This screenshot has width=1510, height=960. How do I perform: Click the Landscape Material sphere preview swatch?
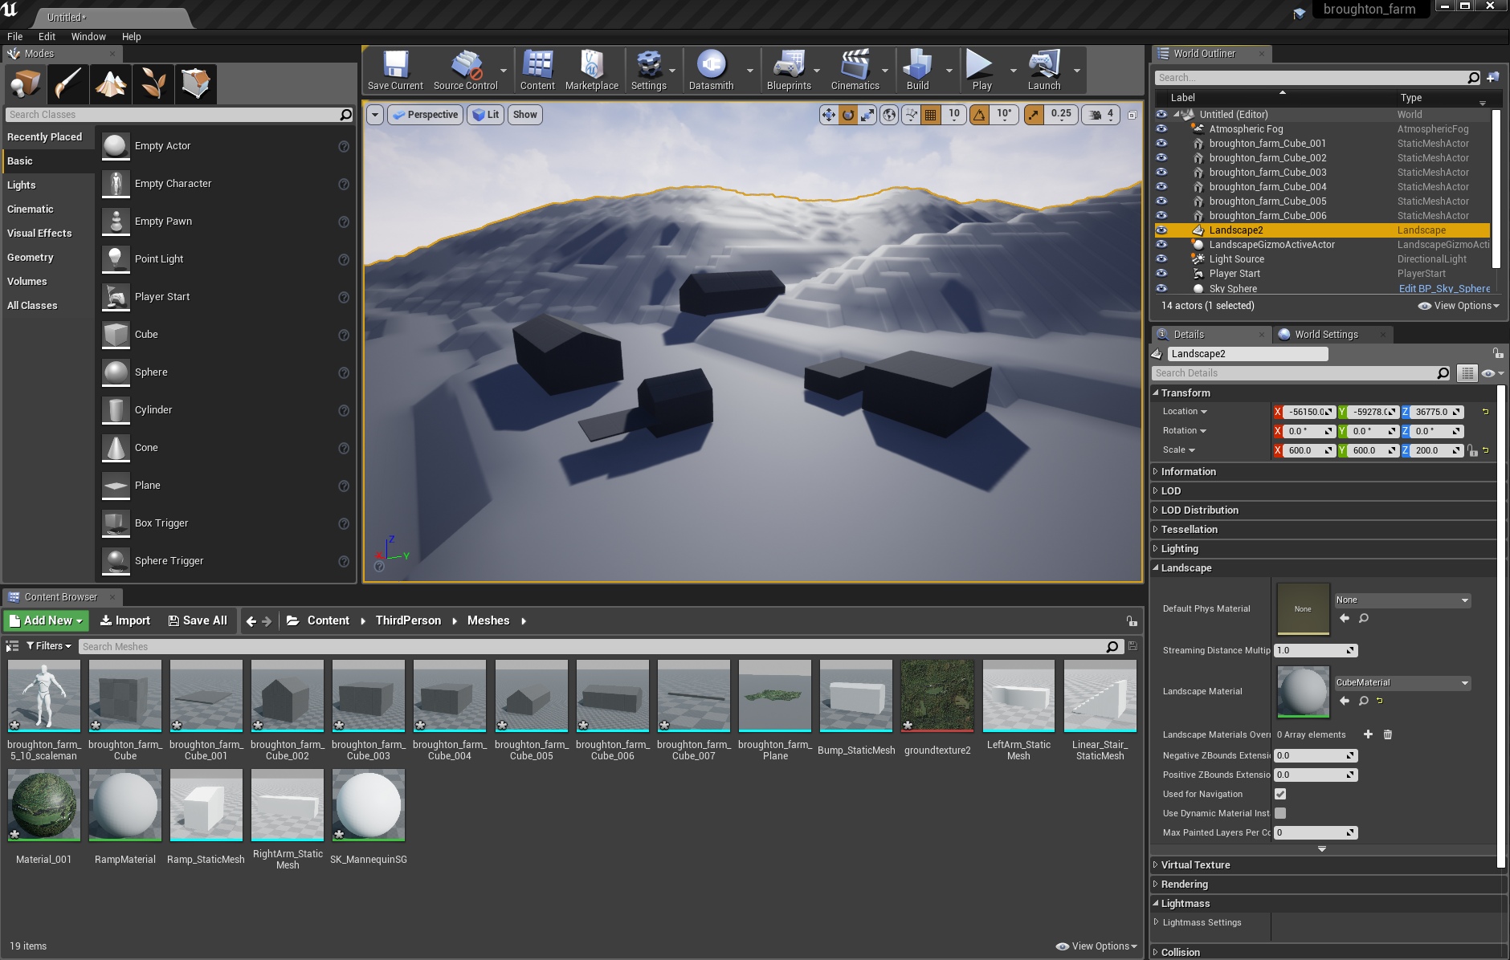[1303, 691]
